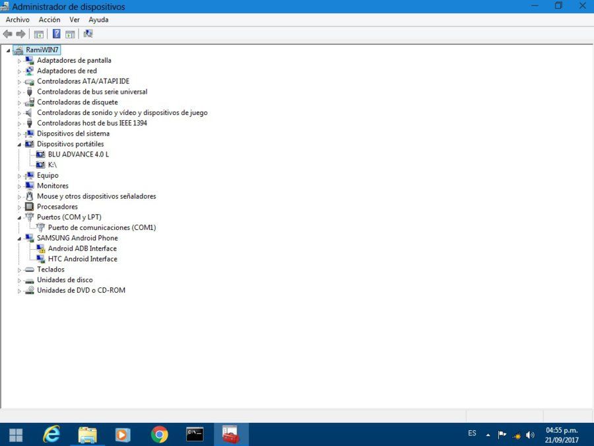Expand Adaptadores de pantalla
The image size is (594, 446).
pyautogui.click(x=19, y=61)
